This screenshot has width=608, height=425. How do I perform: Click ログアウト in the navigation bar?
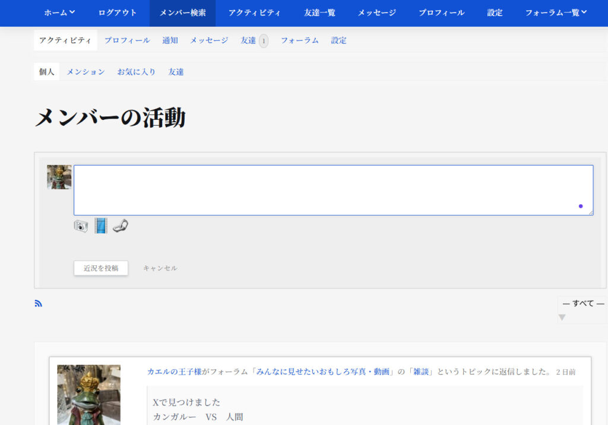coord(117,12)
